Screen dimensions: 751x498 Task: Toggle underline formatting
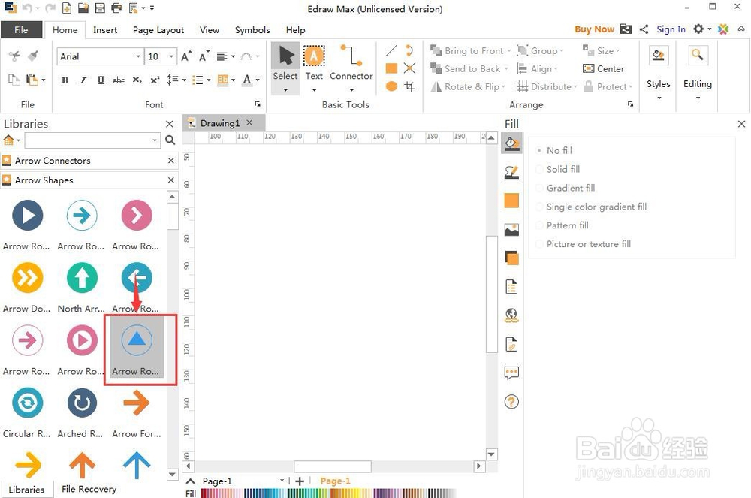click(101, 80)
